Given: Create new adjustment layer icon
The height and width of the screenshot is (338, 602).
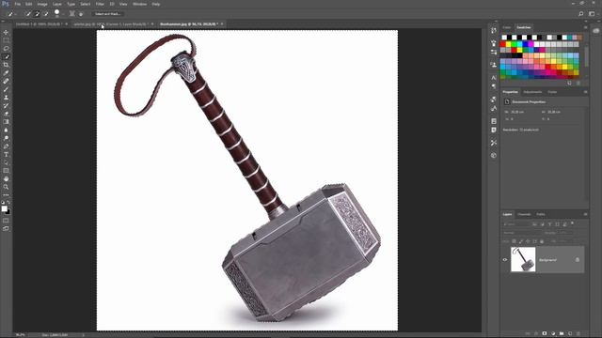Looking at the screenshot, I should click(x=553, y=334).
